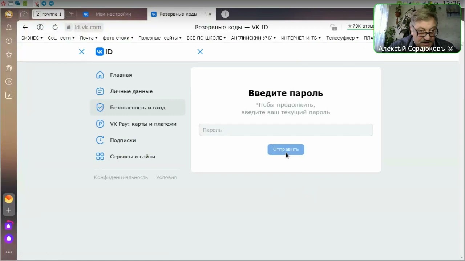Screen dimensions: 465x261
Task: Click the id.vk.com address field
Action: pos(88,27)
